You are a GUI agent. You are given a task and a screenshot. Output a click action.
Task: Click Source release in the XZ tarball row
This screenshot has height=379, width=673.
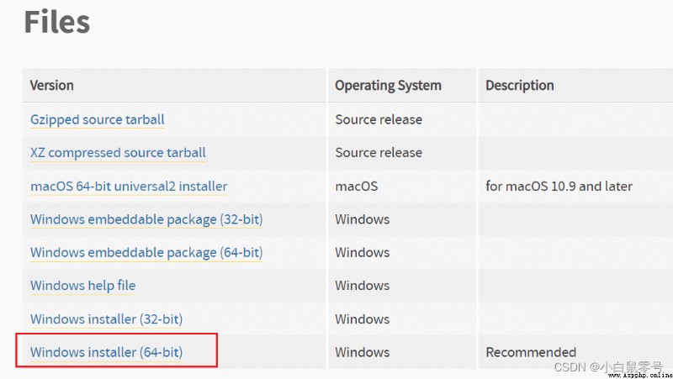tap(379, 153)
